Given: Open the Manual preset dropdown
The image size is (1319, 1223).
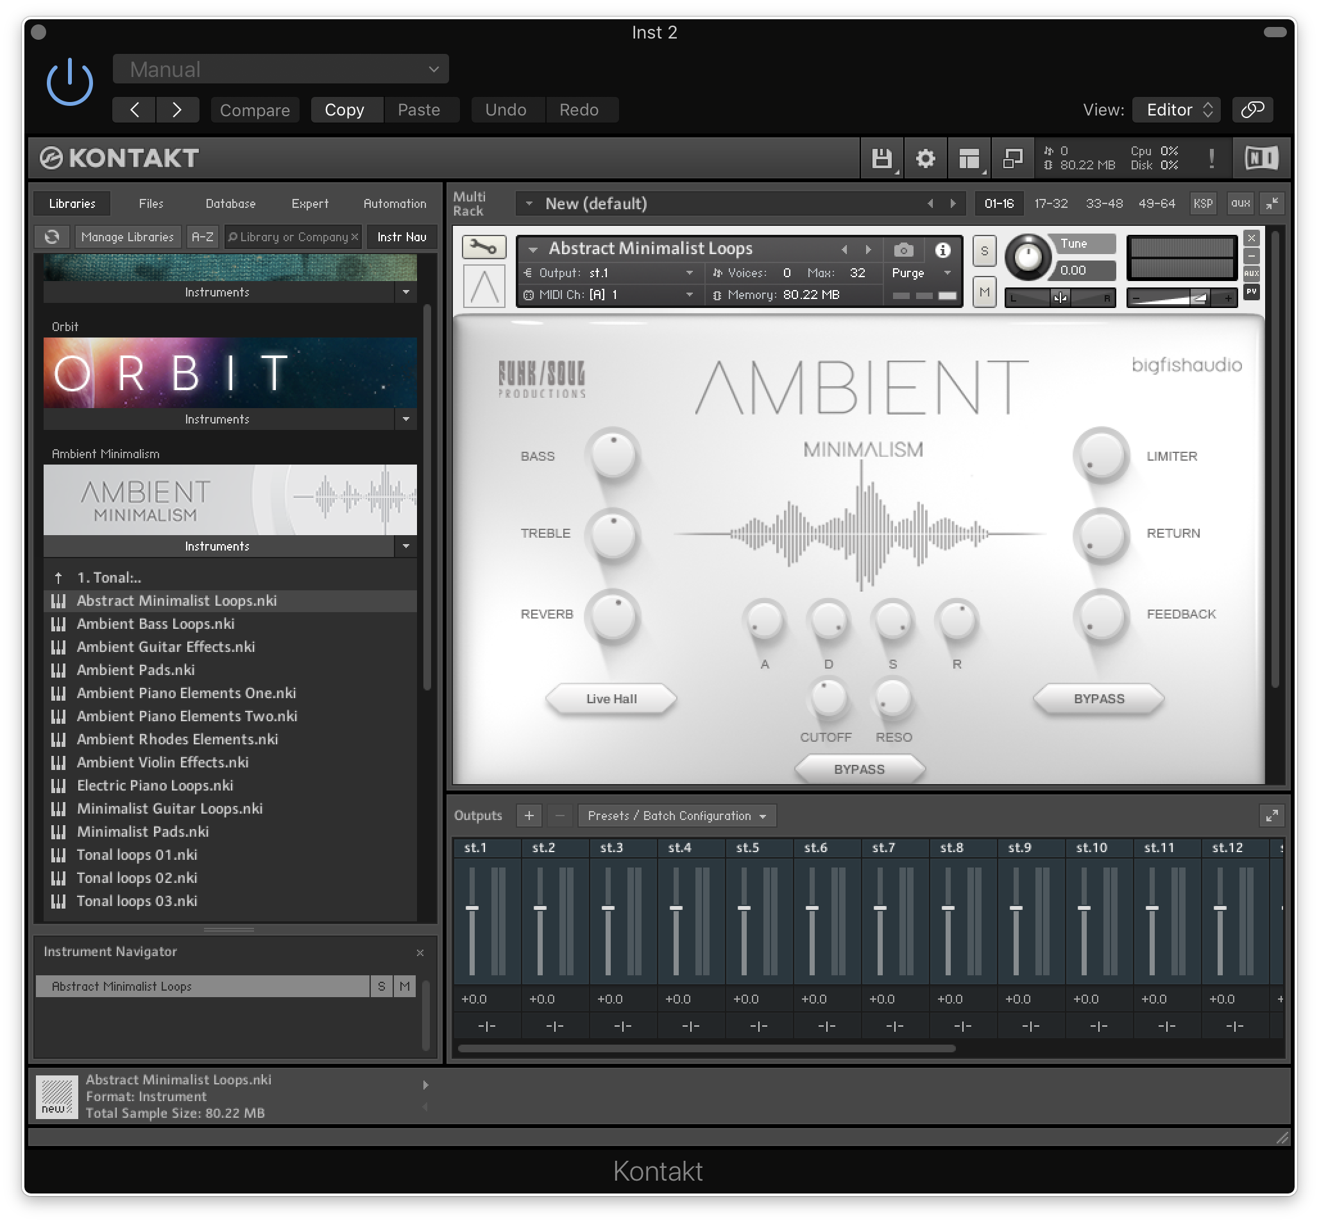Looking at the screenshot, I should pyautogui.click(x=280, y=69).
